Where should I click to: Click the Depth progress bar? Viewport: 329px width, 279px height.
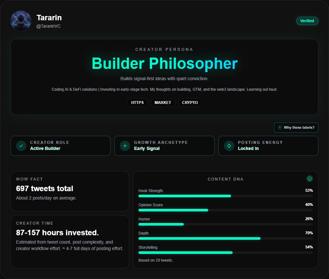(226, 238)
